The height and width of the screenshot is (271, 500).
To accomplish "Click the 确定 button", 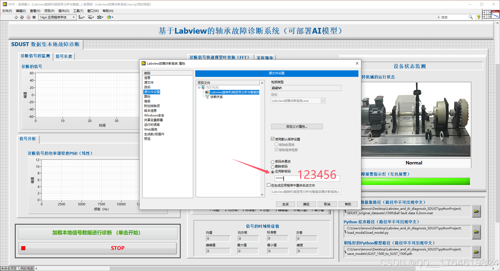I will (x=306, y=204).
